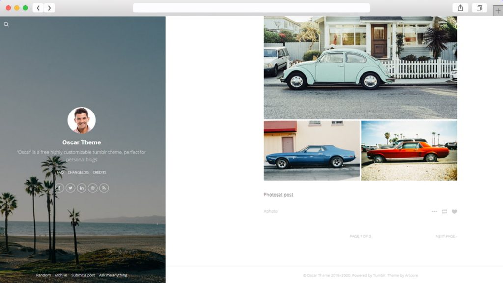This screenshot has height=283, width=503.
Task: Open the browser tabs overview icon
Action: (x=479, y=8)
